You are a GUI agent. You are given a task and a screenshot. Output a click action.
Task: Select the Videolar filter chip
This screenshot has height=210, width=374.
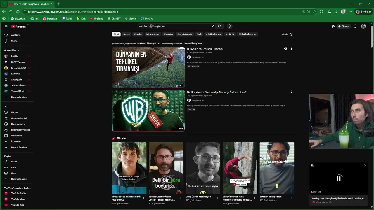pos(138,34)
